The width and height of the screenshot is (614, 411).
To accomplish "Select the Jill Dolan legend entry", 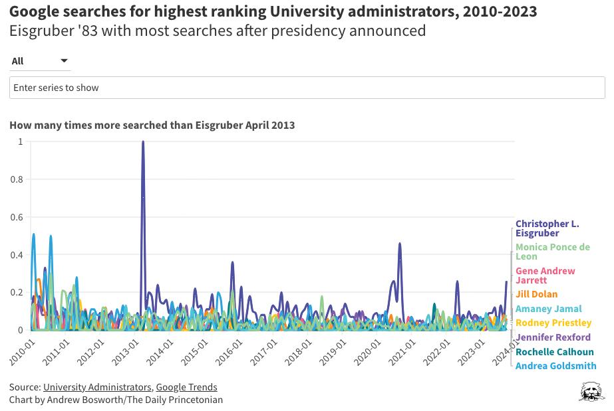I will [x=536, y=294].
